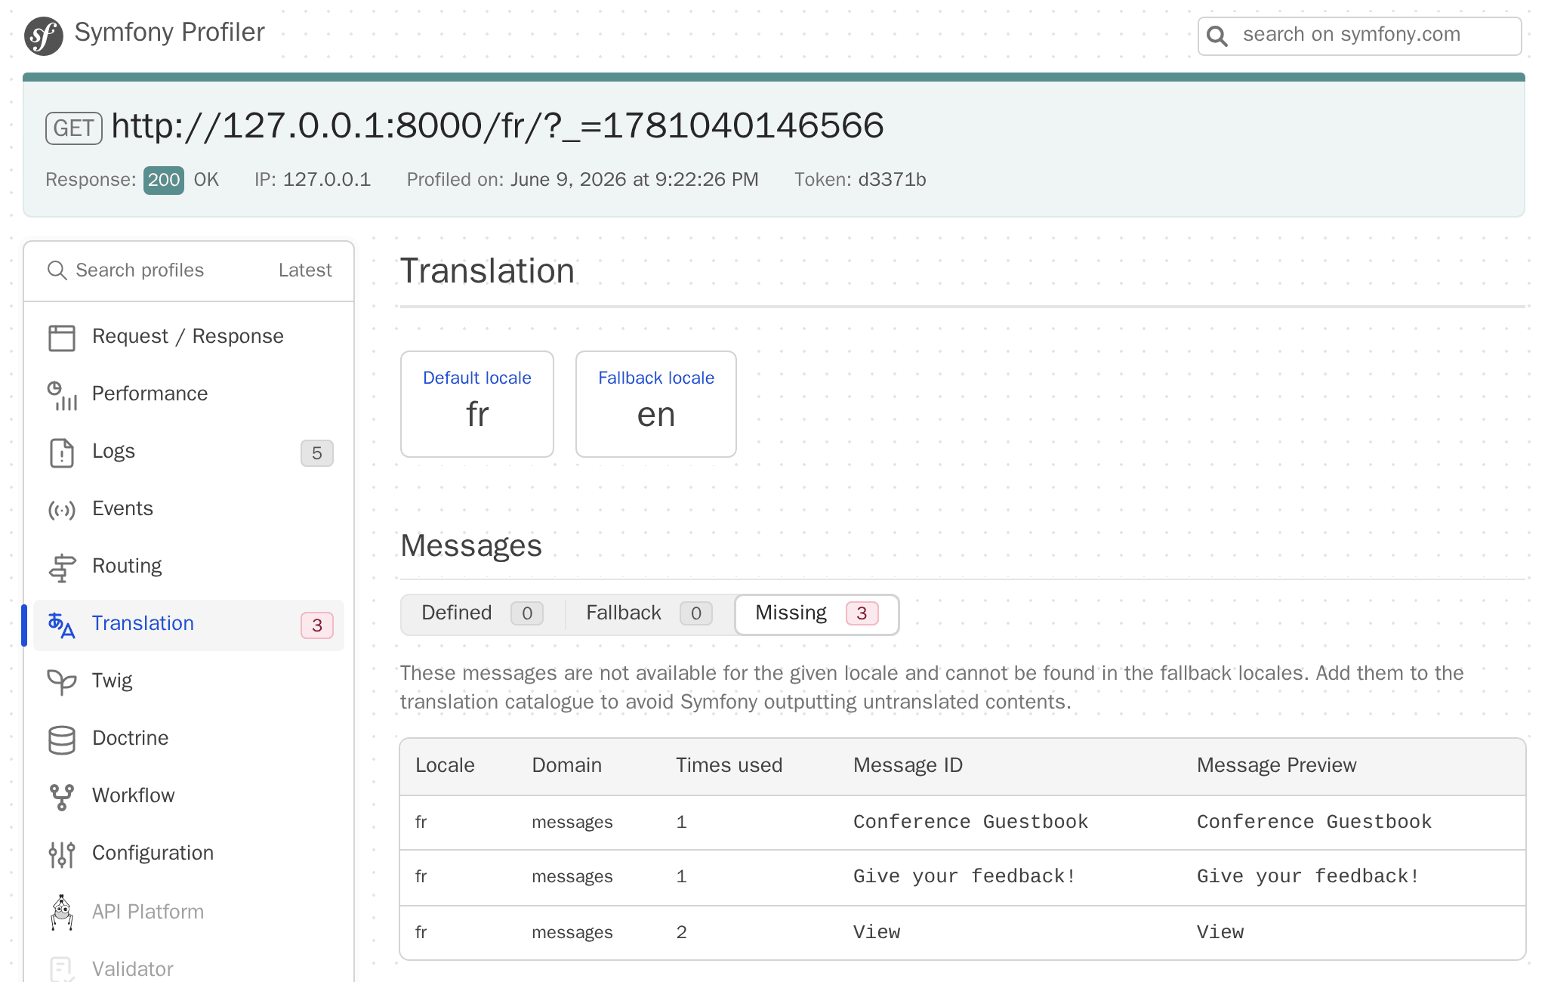Click the Search profiles magnifier icon
The image size is (1548, 982).
coord(57,270)
